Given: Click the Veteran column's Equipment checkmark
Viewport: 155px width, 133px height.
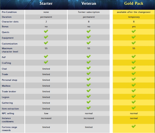Looking at the screenshot, I should [x=89, y=37].
